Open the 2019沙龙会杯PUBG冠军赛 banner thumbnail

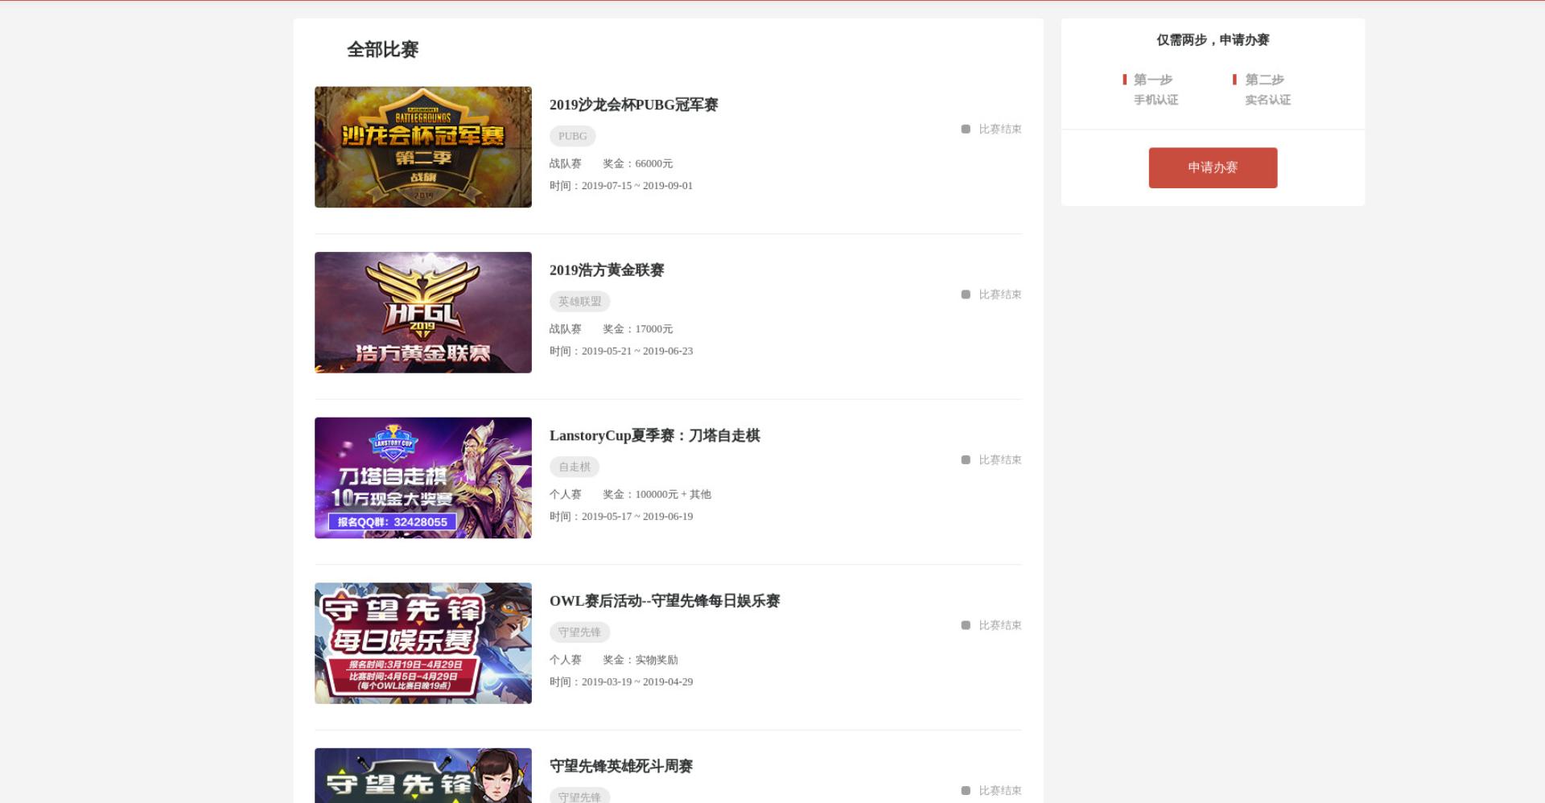[423, 147]
